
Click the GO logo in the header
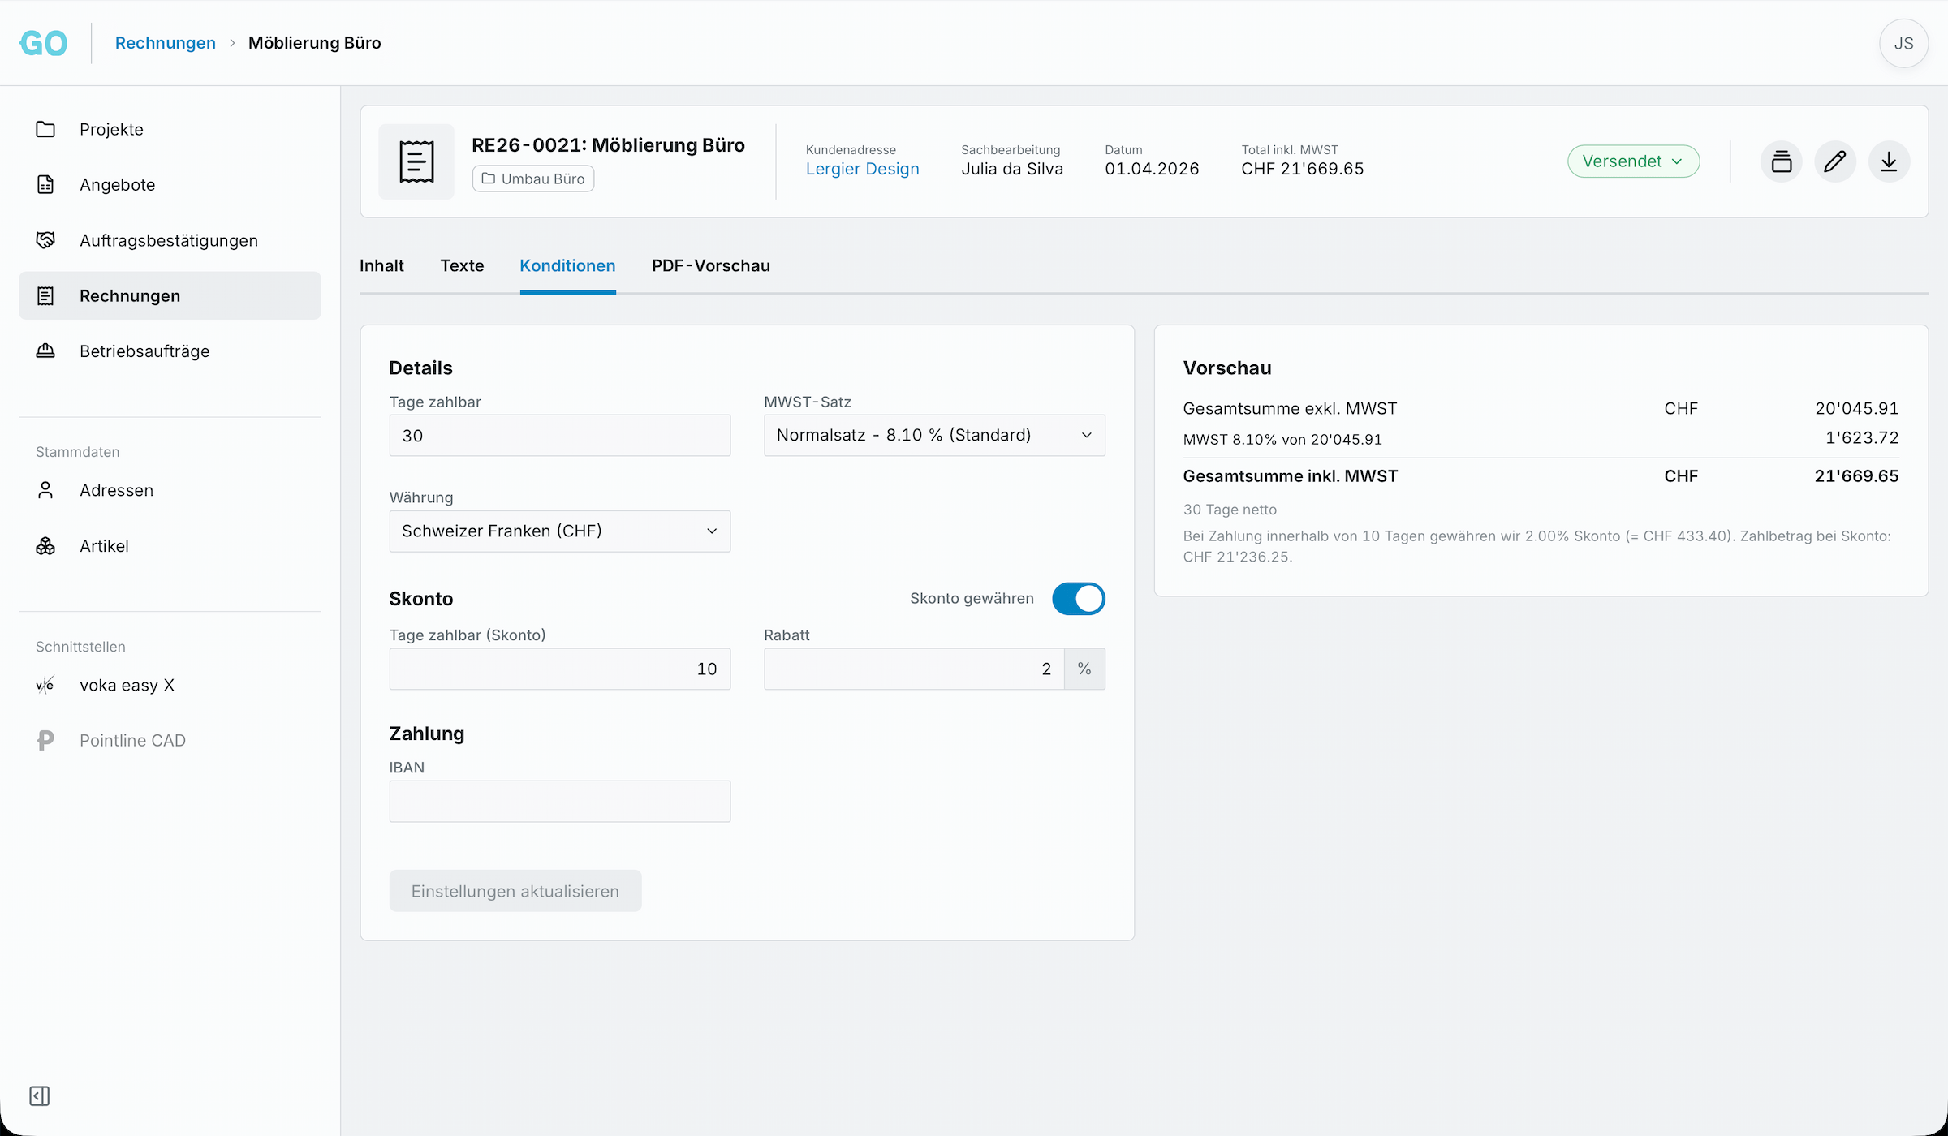pos(44,43)
